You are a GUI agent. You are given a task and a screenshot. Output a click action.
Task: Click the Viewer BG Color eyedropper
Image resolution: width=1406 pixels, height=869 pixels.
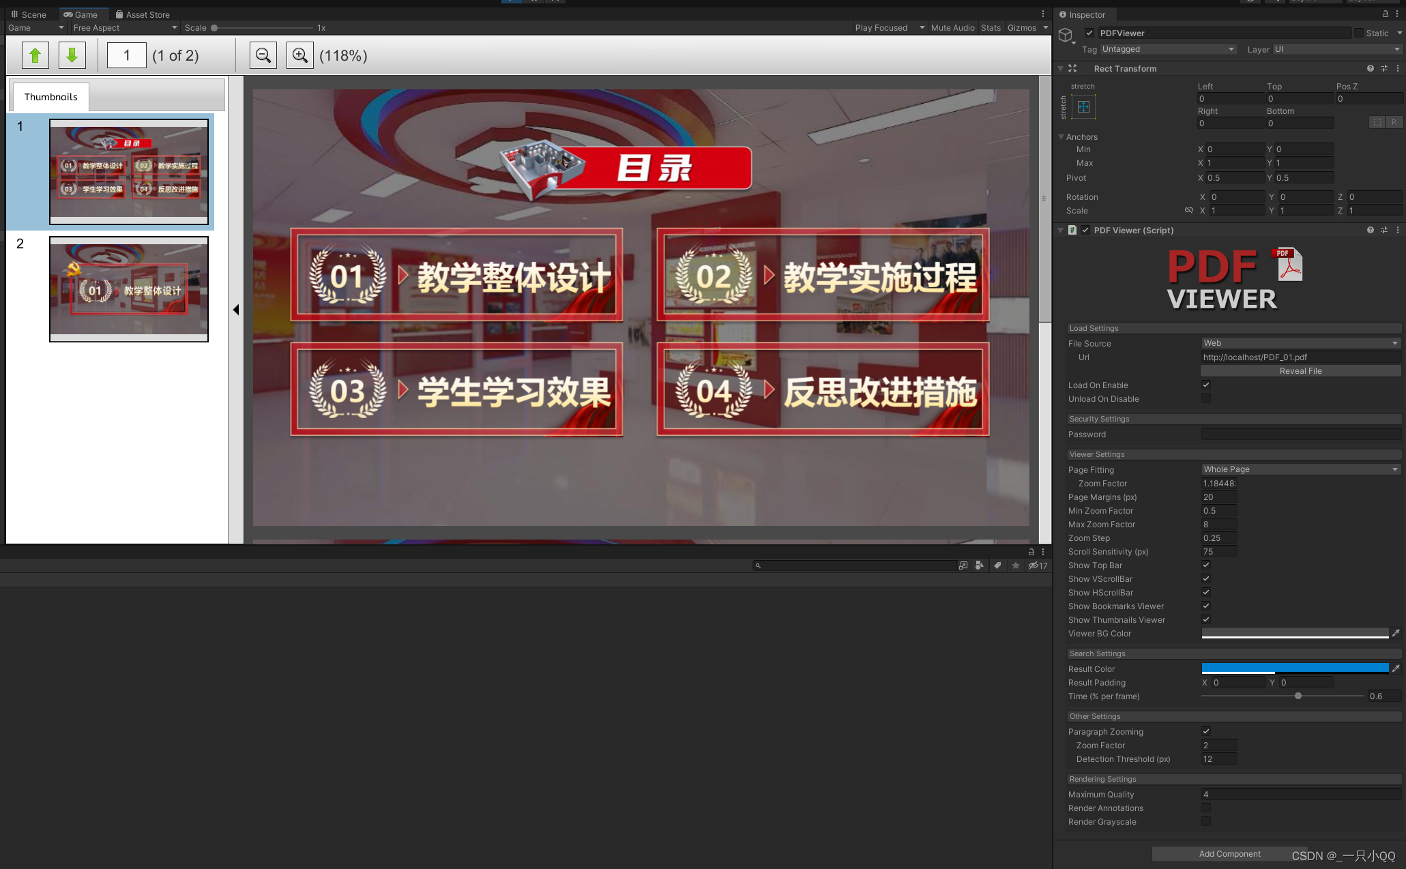tap(1396, 634)
